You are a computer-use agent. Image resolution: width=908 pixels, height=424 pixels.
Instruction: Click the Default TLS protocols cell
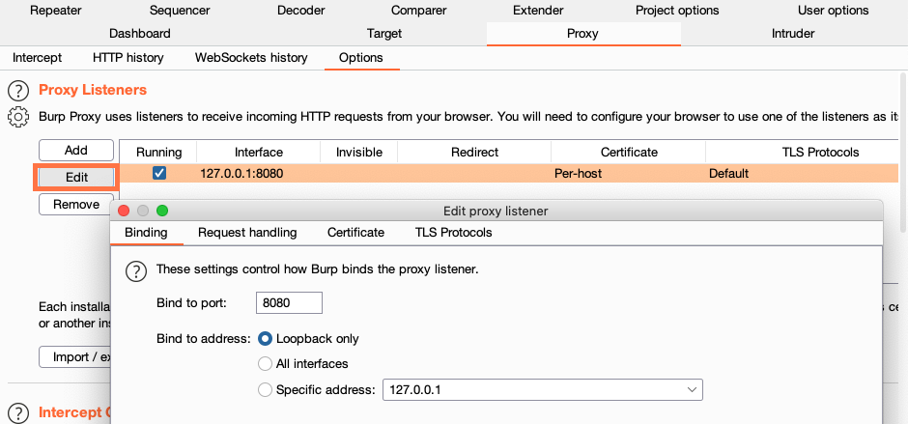coord(802,173)
